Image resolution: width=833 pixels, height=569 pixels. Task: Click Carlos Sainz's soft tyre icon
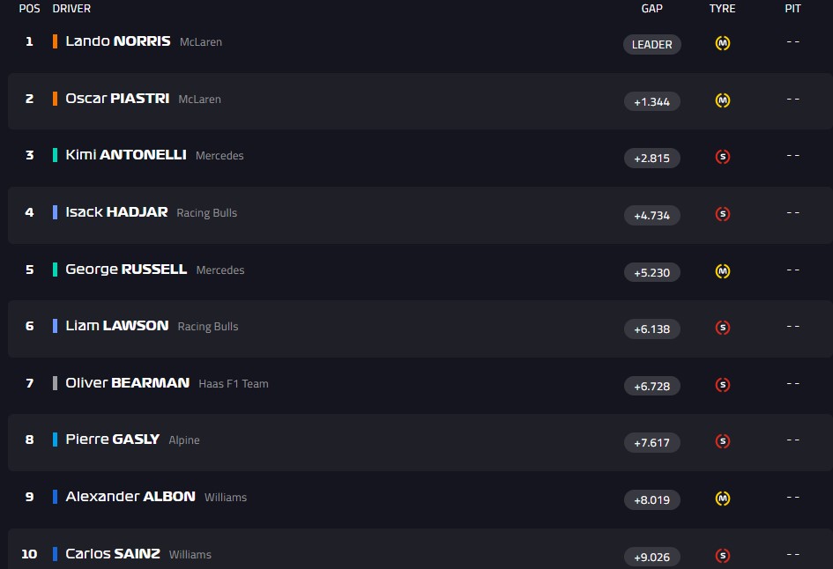[x=723, y=556]
